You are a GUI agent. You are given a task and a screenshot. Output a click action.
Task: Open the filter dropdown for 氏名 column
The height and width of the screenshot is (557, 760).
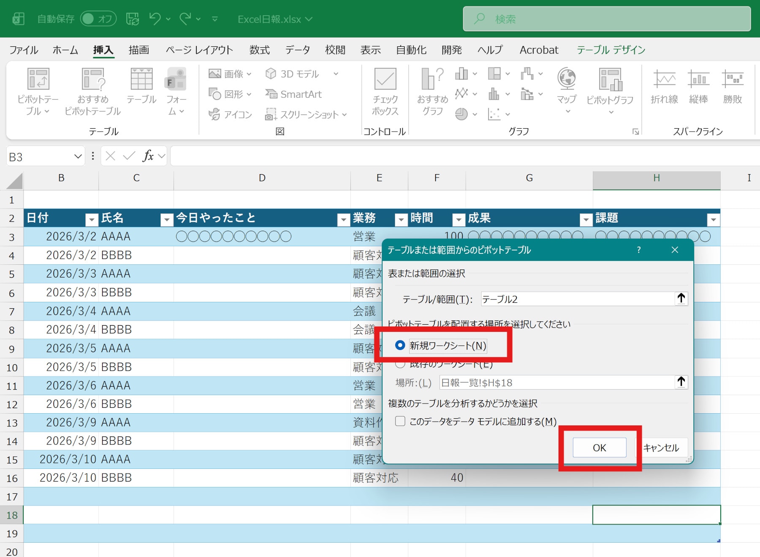coord(167,219)
